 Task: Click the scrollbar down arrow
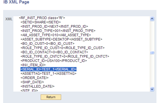point(152,89)
